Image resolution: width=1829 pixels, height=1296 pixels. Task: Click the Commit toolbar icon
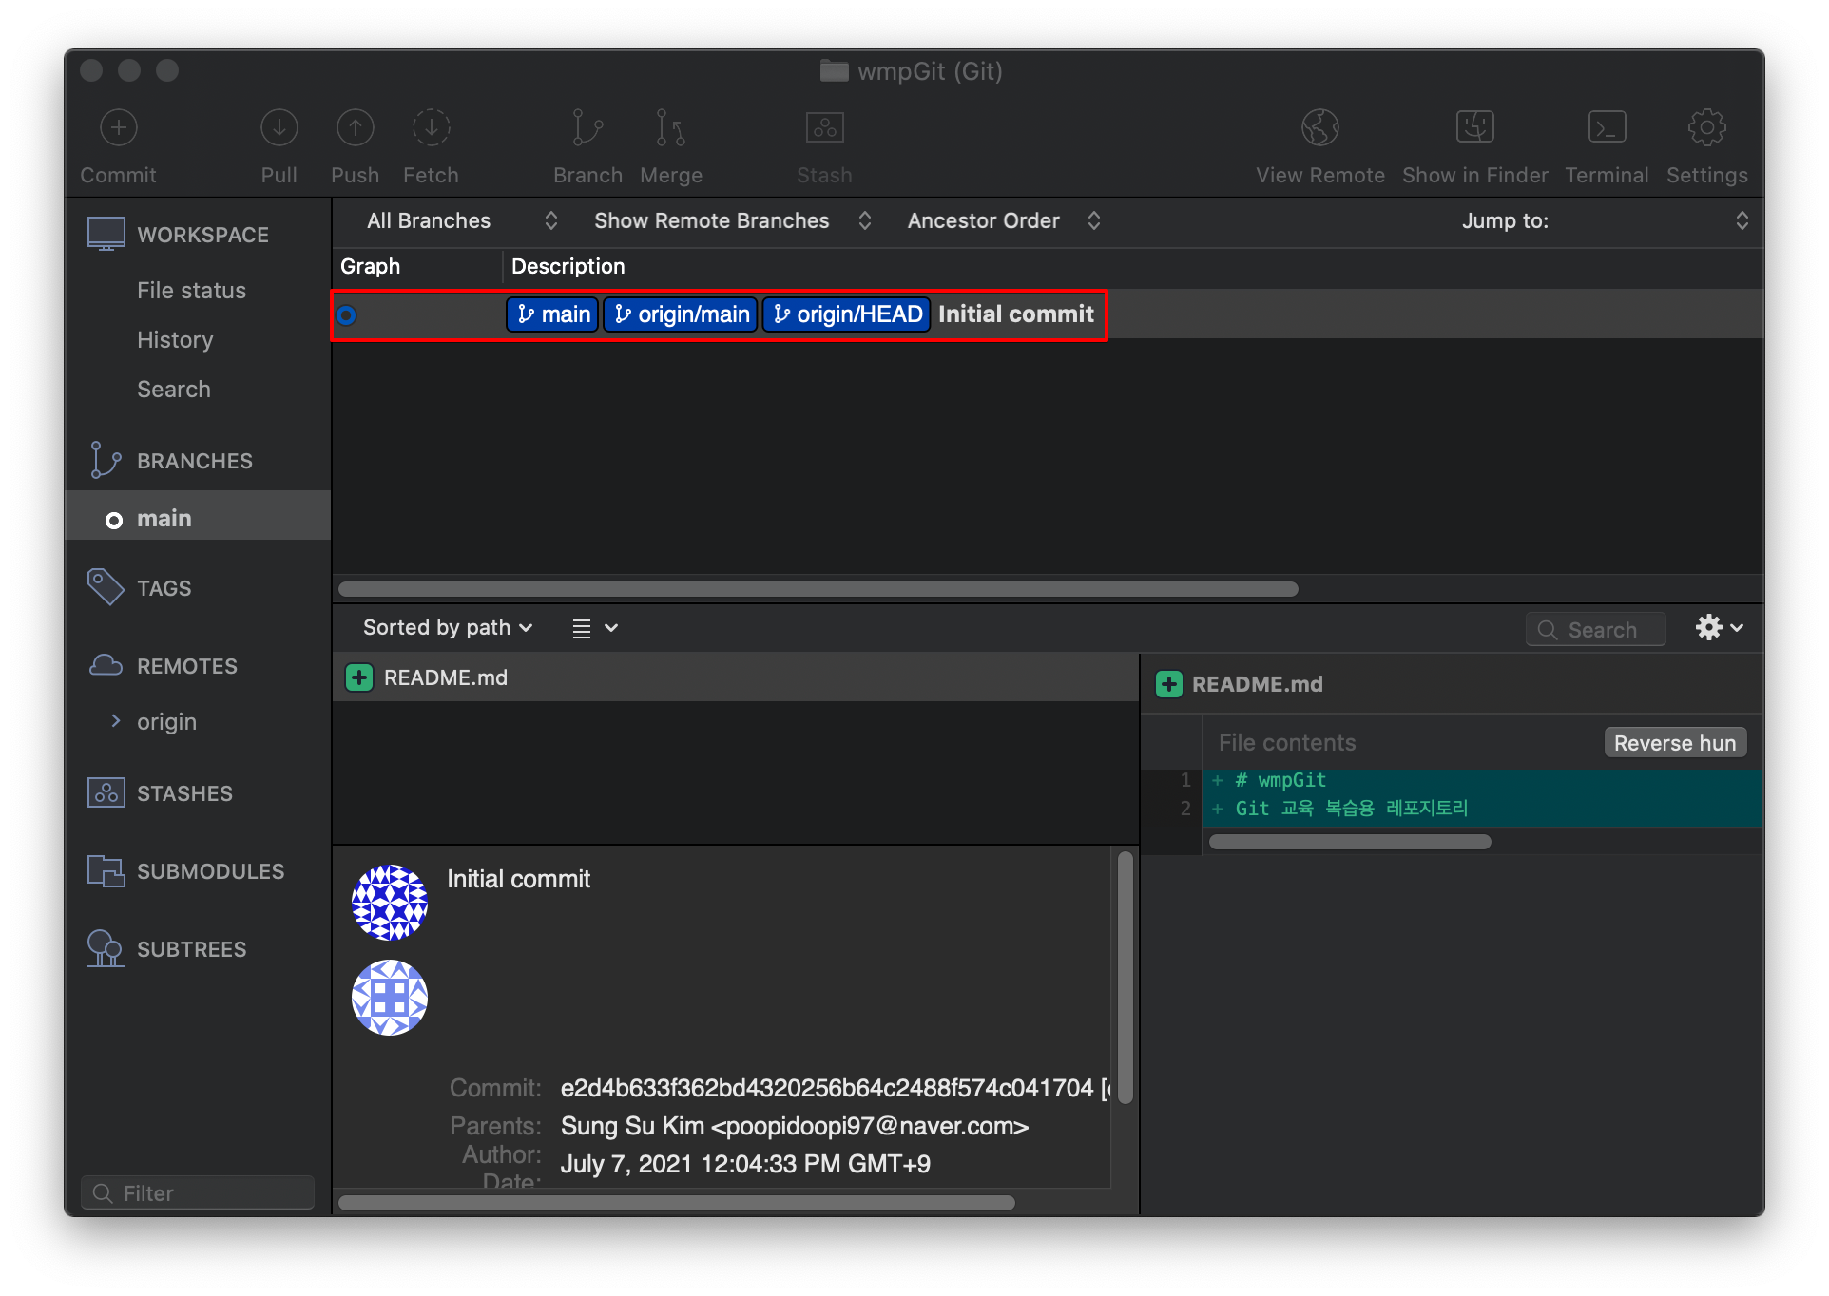point(119,128)
